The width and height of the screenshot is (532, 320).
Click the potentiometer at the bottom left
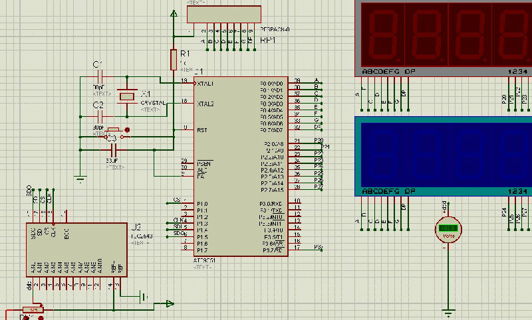(31, 310)
